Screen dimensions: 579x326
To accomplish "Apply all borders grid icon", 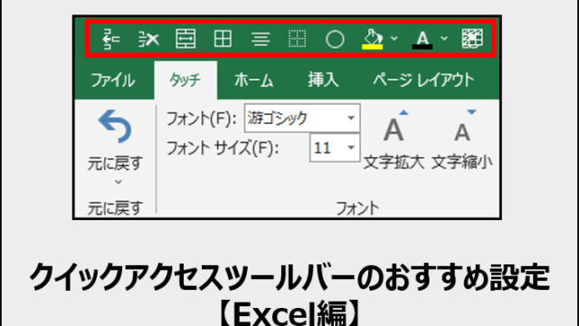I will pyautogui.click(x=223, y=38).
